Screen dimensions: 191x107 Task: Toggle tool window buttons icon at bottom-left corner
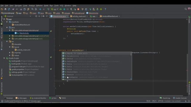pos(2,101)
